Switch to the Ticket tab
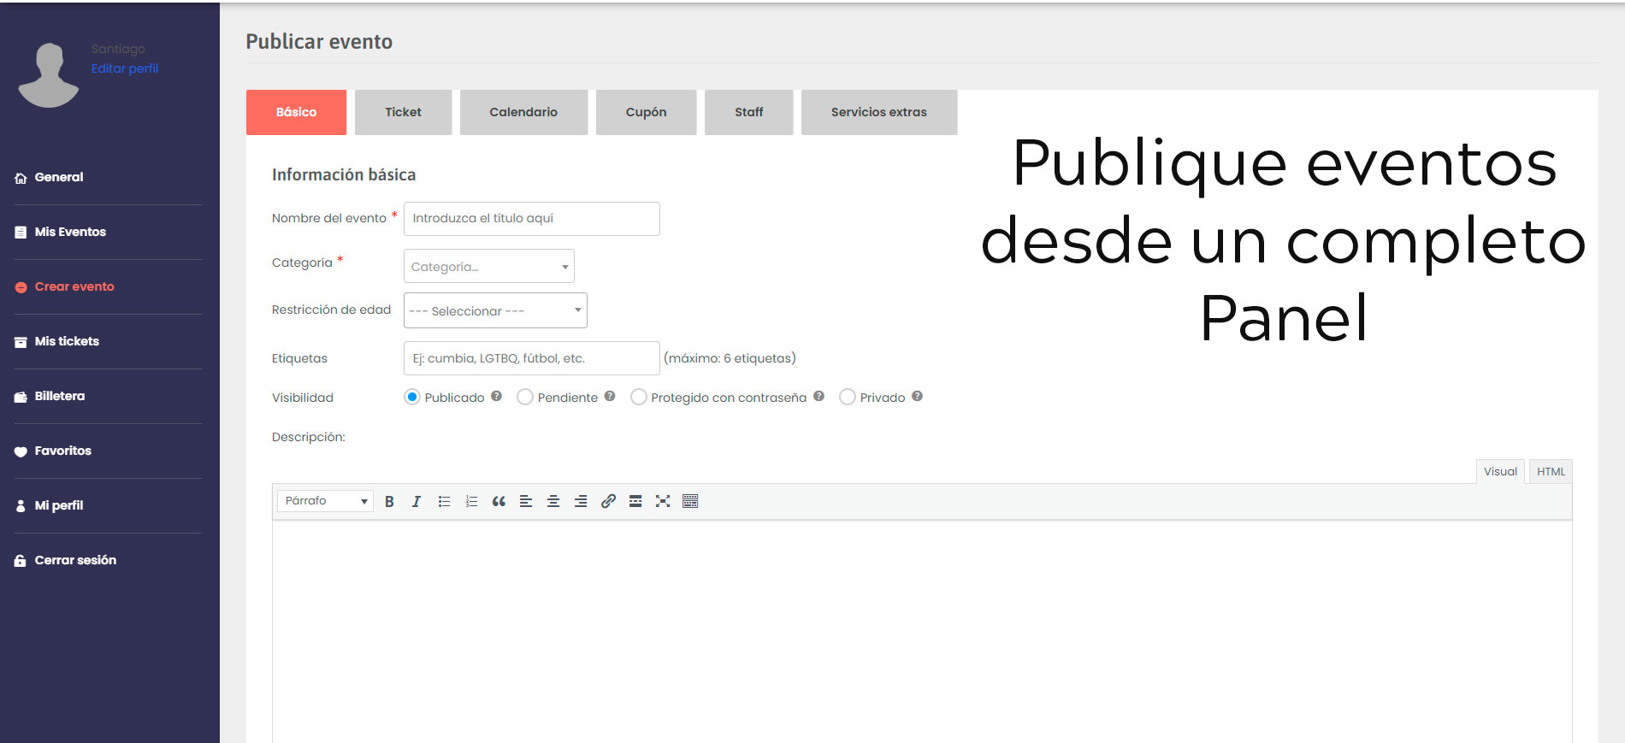The height and width of the screenshot is (743, 1625). click(403, 112)
